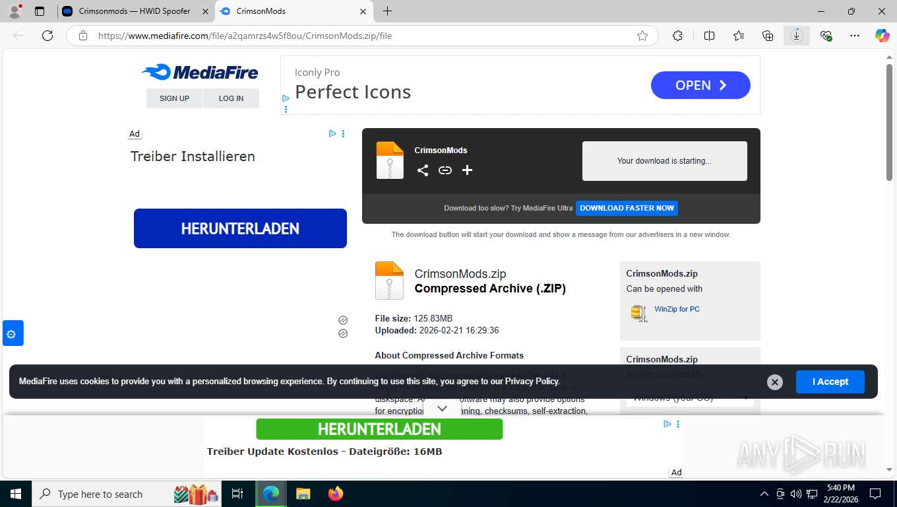897x507 pixels.
Task: Click the blue HERUNTERLADEN ad button
Action: [x=240, y=228]
